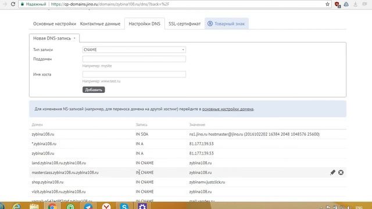Open Telegram from taskbar
372x209 pixels.
pyautogui.click(x=88, y=207)
